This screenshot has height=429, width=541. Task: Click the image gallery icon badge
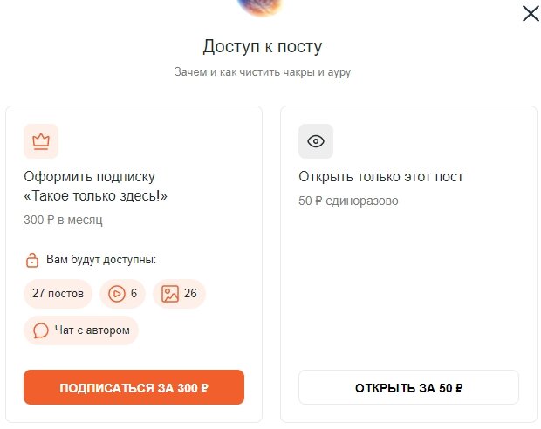pos(170,294)
